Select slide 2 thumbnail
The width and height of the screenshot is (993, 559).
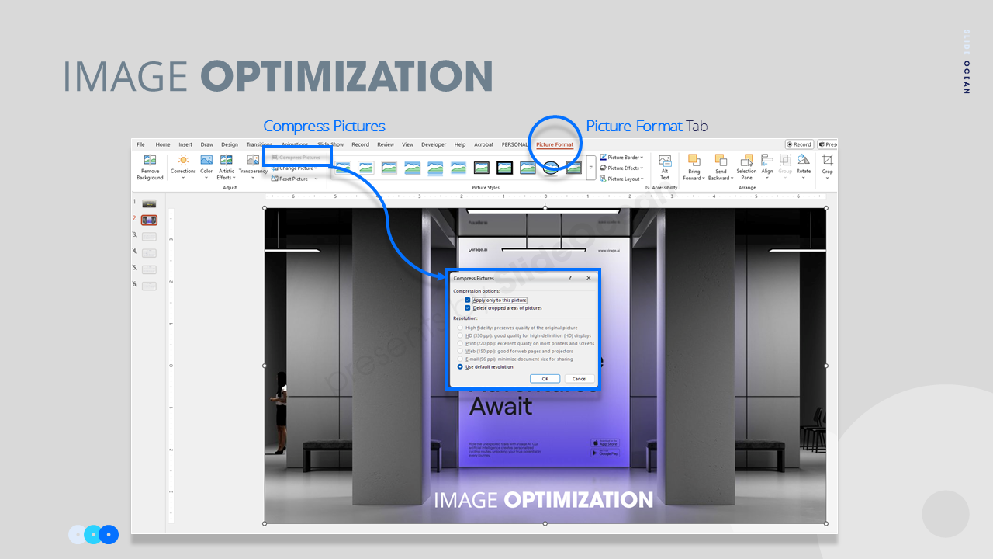149,220
